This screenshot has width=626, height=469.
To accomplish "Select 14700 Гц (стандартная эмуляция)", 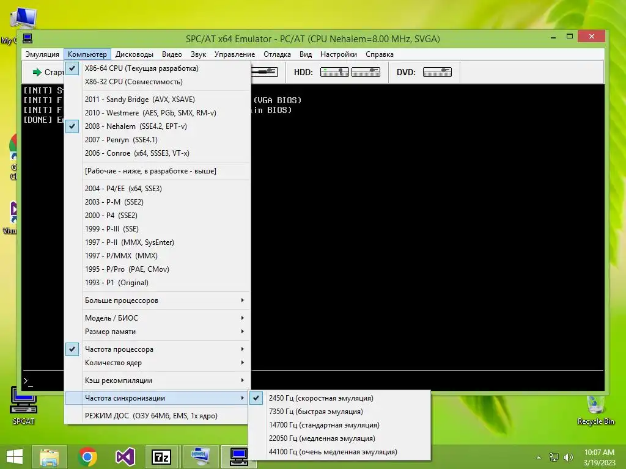I will (339, 425).
